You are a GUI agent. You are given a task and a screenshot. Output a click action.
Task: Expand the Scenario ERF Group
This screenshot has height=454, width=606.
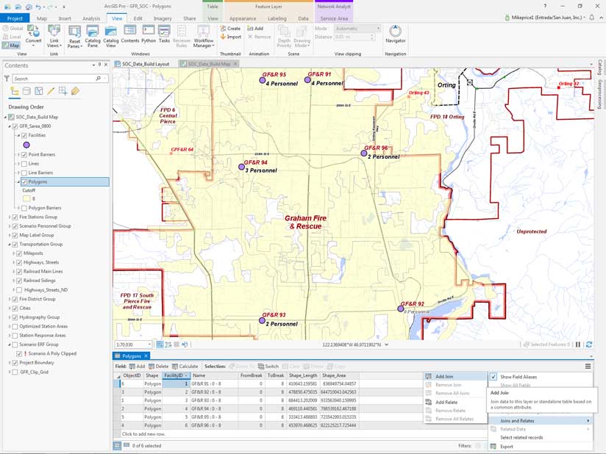coord(10,345)
